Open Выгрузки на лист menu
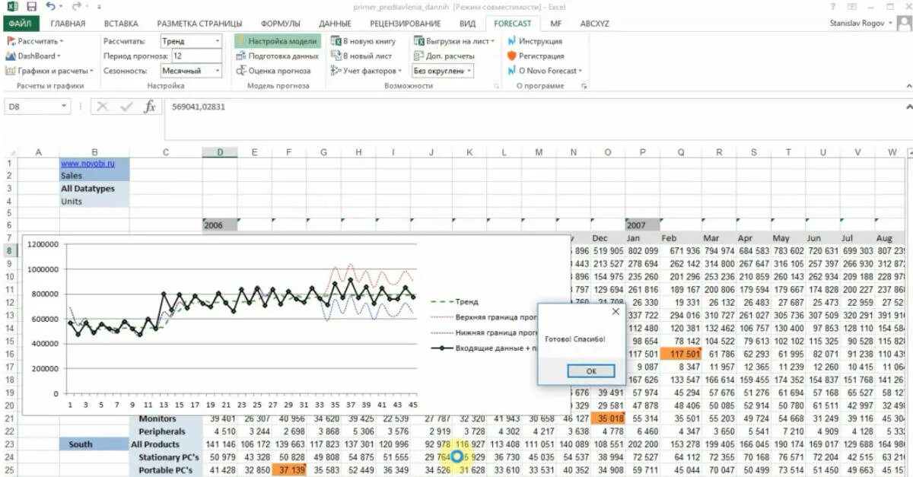Image resolution: width=913 pixels, height=477 pixels. click(454, 41)
